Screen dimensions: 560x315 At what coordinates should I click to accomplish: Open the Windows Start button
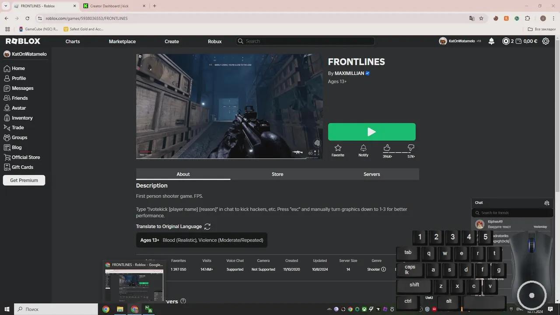[x=7, y=309]
